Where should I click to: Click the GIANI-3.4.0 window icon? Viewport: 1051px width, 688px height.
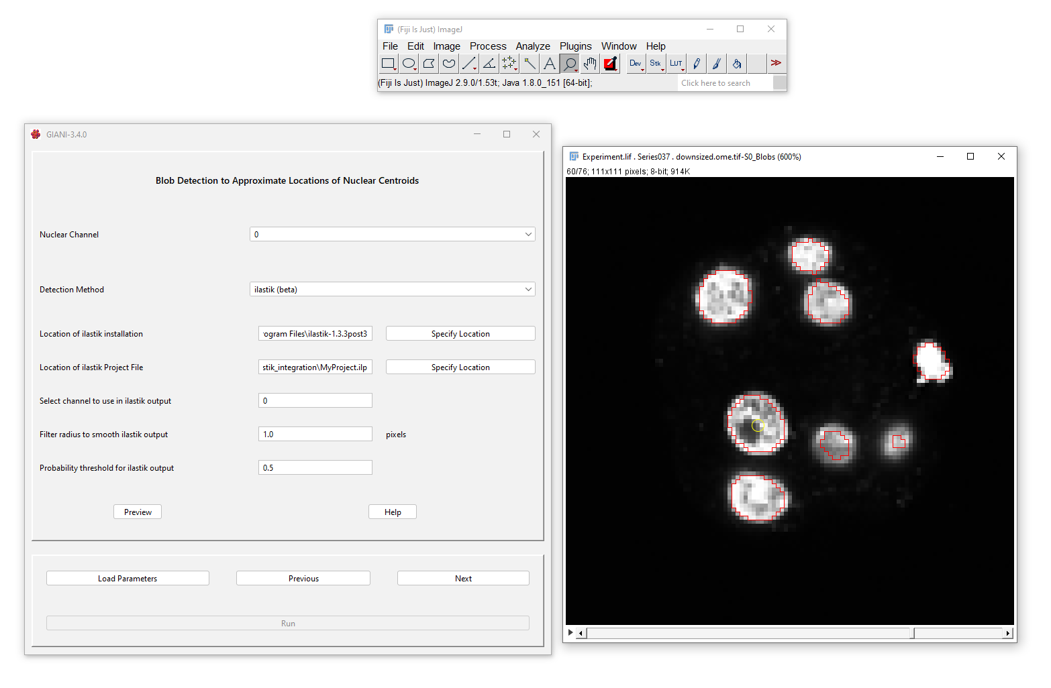(x=36, y=134)
